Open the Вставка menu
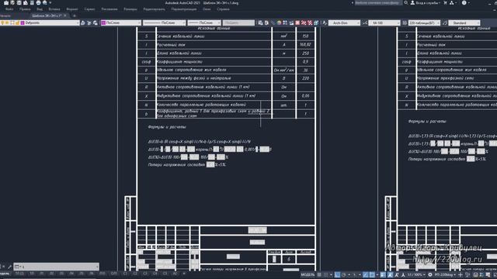 [x=54, y=9]
